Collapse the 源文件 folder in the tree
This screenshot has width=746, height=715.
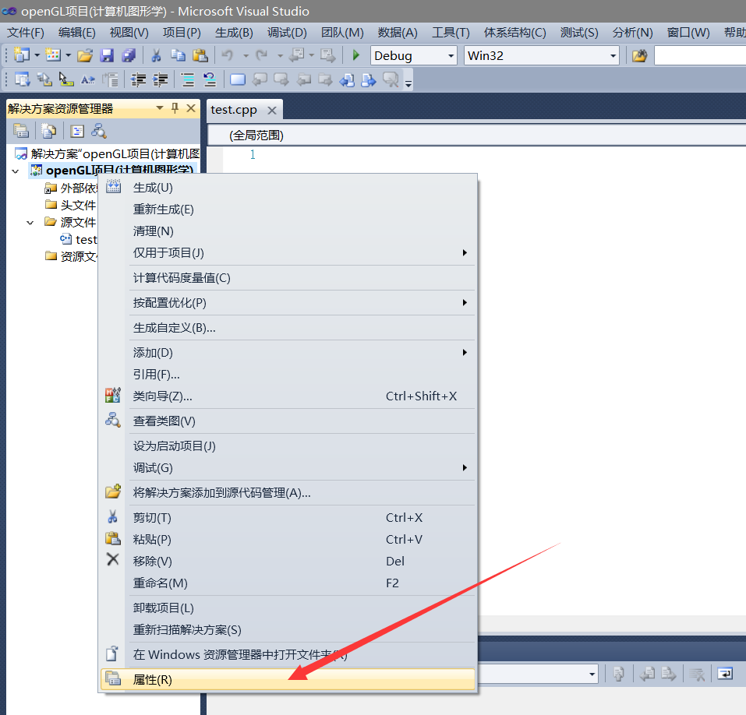pyautogui.click(x=29, y=222)
